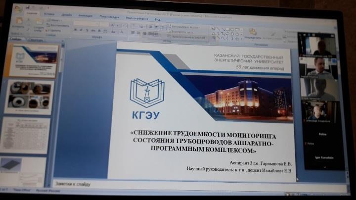This screenshot has height=200, width=356.
Task: Click the Save icon in quick access toolbar
Action: tap(26, 7)
